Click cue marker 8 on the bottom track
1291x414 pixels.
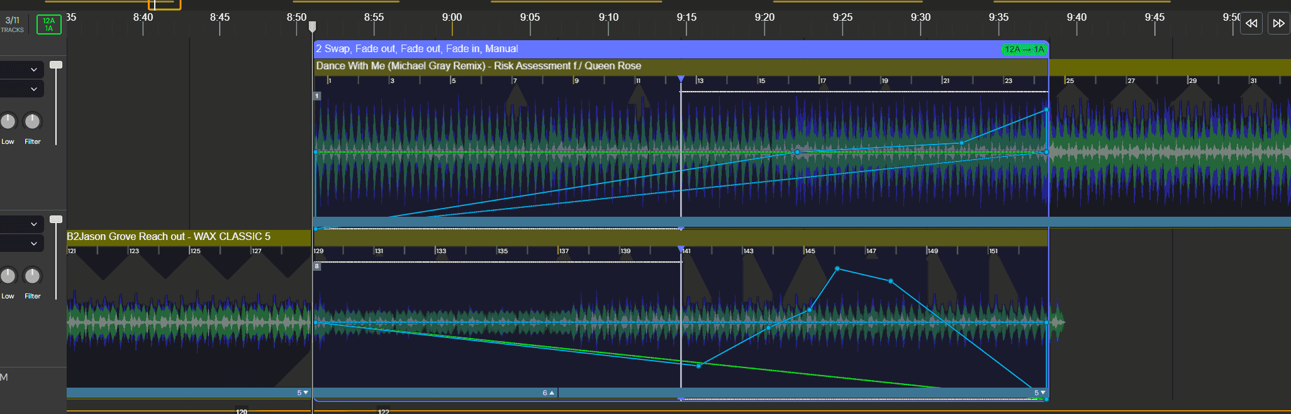(317, 266)
